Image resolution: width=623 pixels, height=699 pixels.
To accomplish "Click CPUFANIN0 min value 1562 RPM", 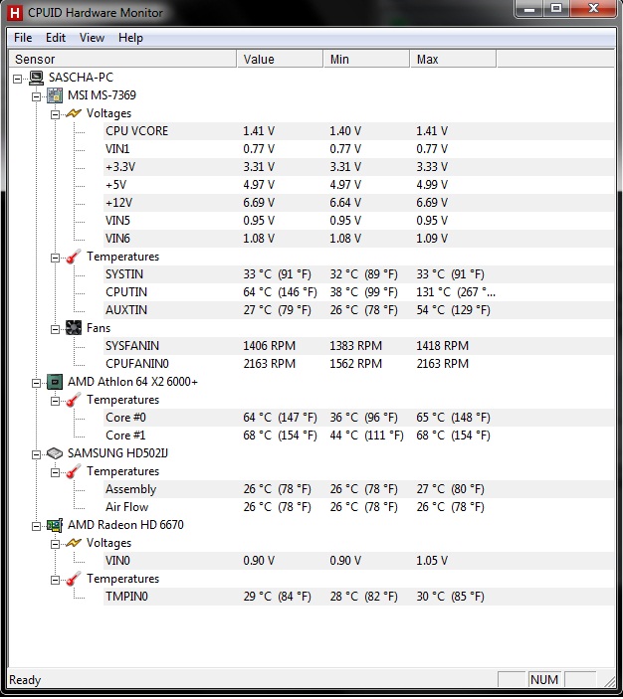I will (355, 364).
